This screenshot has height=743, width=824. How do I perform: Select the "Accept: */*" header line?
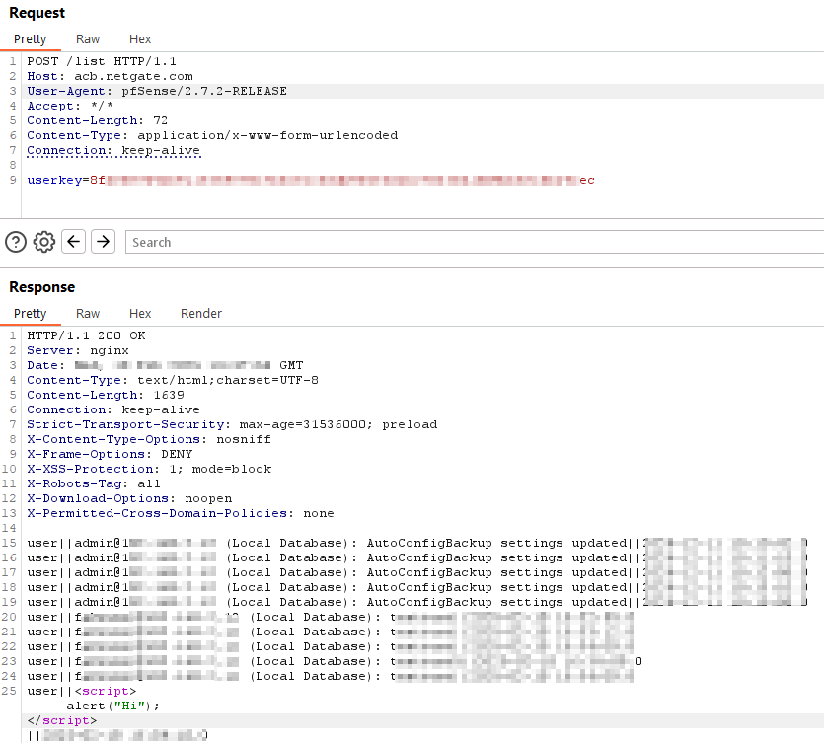(x=70, y=106)
